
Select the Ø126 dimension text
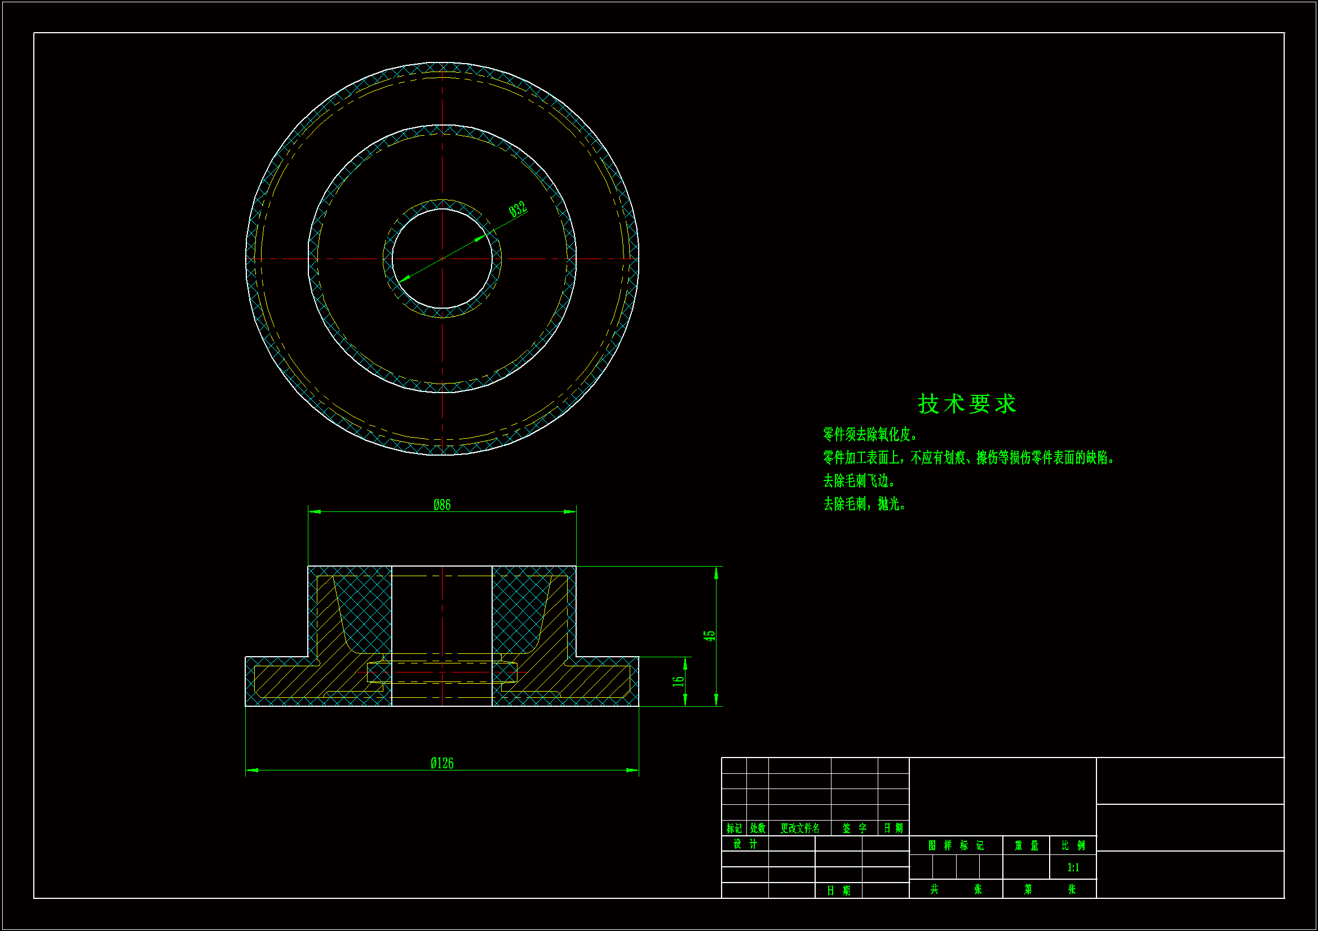(x=442, y=763)
